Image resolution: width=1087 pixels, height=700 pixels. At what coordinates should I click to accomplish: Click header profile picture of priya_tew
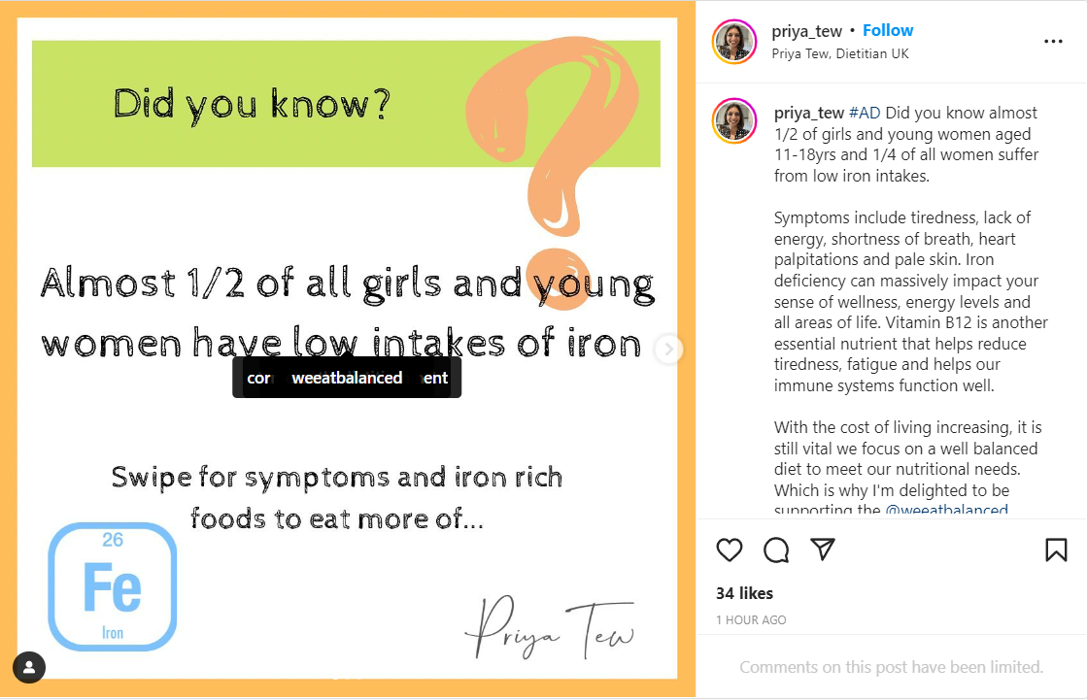734,42
